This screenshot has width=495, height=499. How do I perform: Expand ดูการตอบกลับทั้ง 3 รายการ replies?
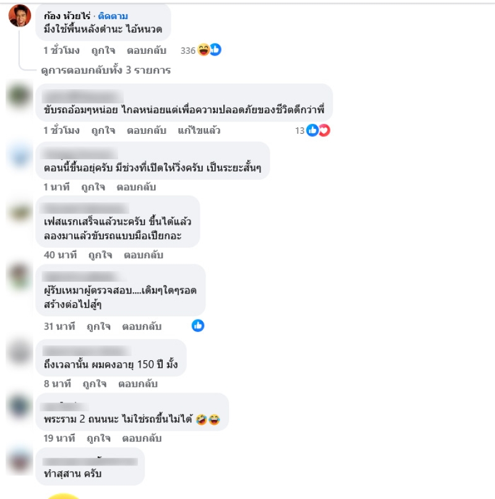106,70
